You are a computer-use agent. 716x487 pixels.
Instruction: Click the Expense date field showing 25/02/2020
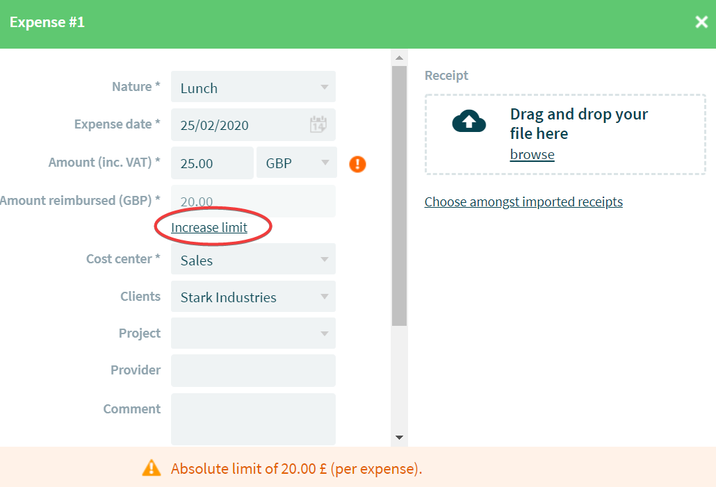254,124
